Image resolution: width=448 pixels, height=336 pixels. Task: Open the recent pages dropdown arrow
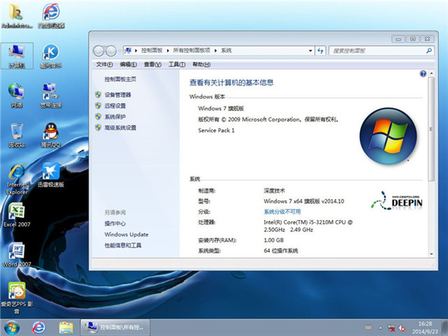pyautogui.click(x=120, y=52)
